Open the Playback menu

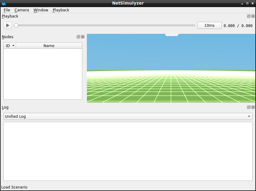[x=61, y=10]
